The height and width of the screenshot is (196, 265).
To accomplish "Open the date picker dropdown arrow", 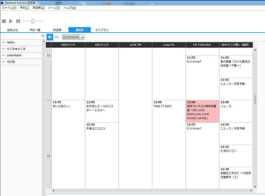I will [82, 37].
